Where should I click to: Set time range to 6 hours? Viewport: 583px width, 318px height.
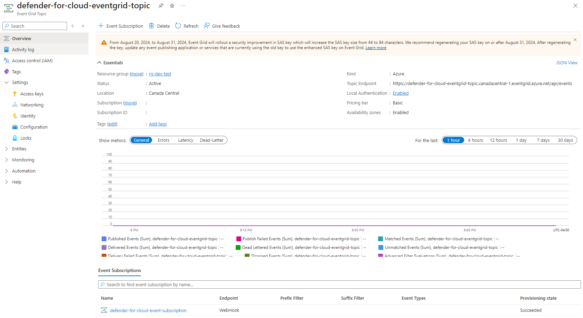tap(476, 140)
